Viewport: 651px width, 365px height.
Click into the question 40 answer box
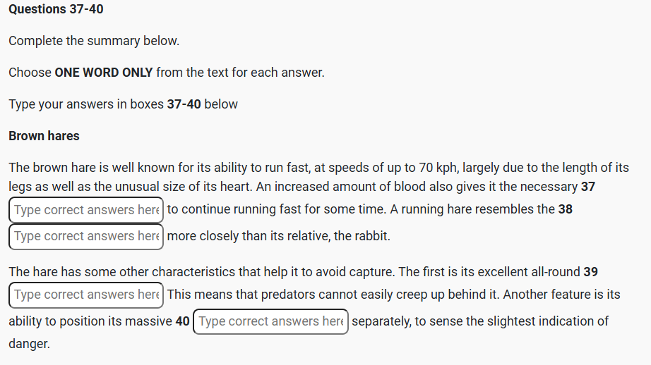tap(270, 321)
